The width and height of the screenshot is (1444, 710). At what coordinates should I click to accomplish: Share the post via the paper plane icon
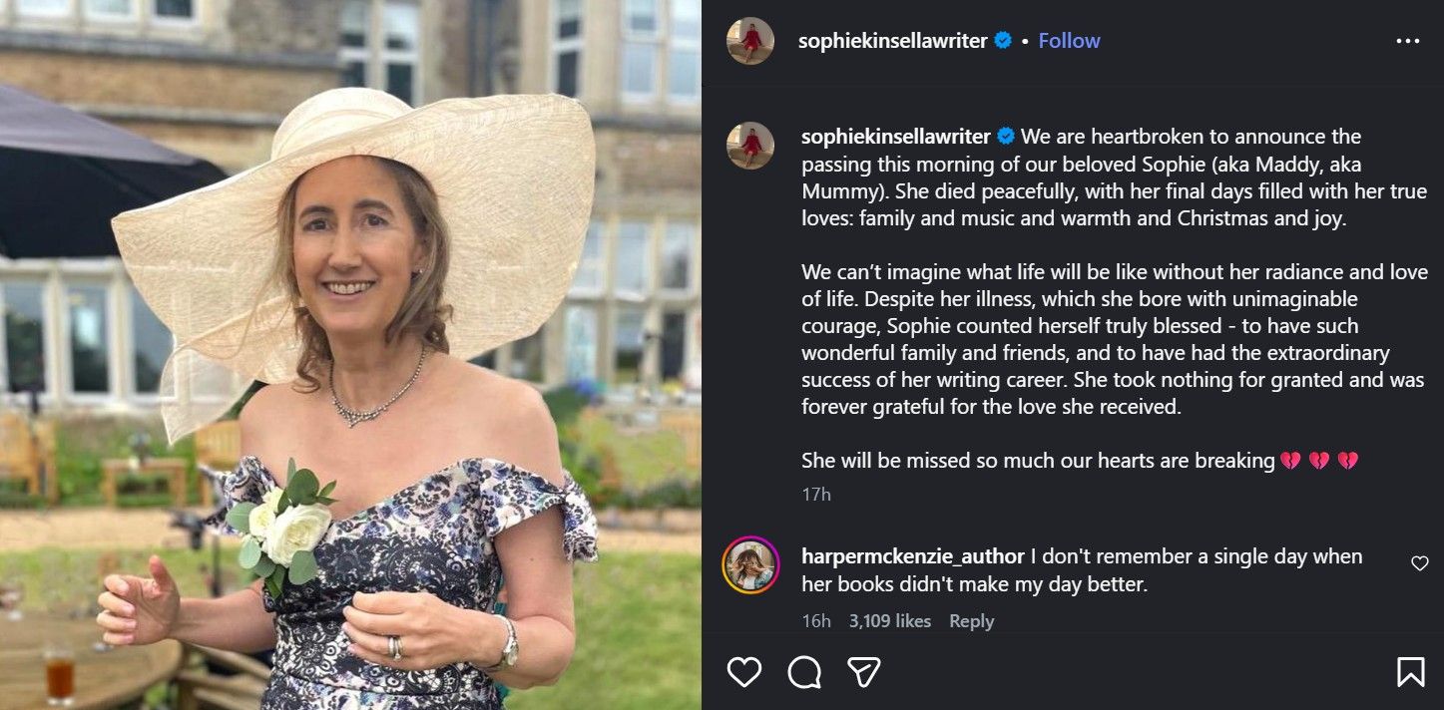[864, 671]
